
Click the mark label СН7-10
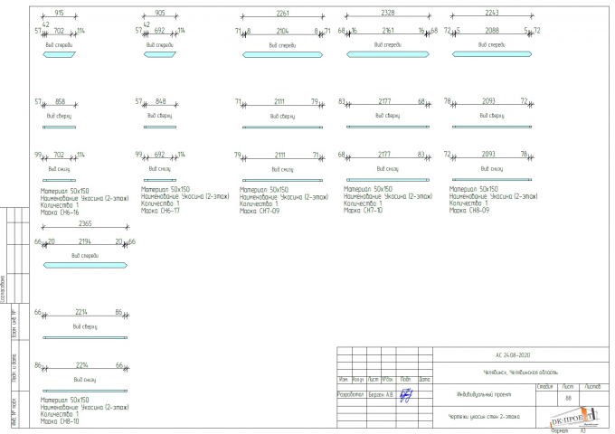click(x=364, y=211)
